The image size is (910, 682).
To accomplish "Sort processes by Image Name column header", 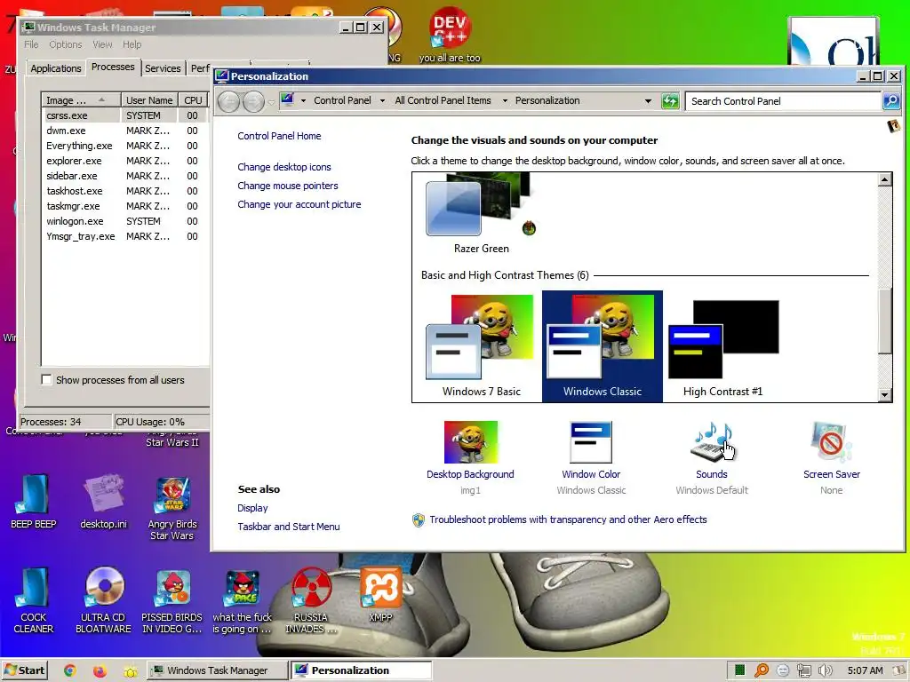I will [81, 100].
